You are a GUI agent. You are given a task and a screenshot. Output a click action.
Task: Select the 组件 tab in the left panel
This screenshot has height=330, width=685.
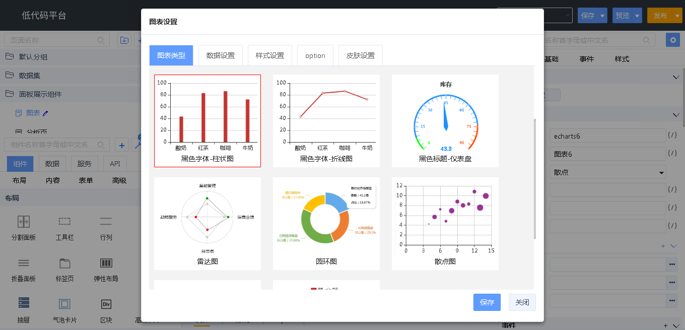coord(20,164)
